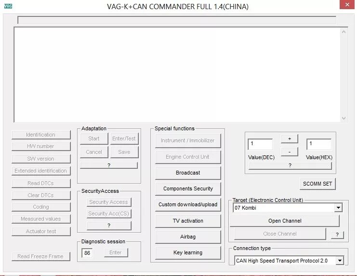357x276 pixels.
Task: Click the Security Access button
Action: [x=109, y=202]
